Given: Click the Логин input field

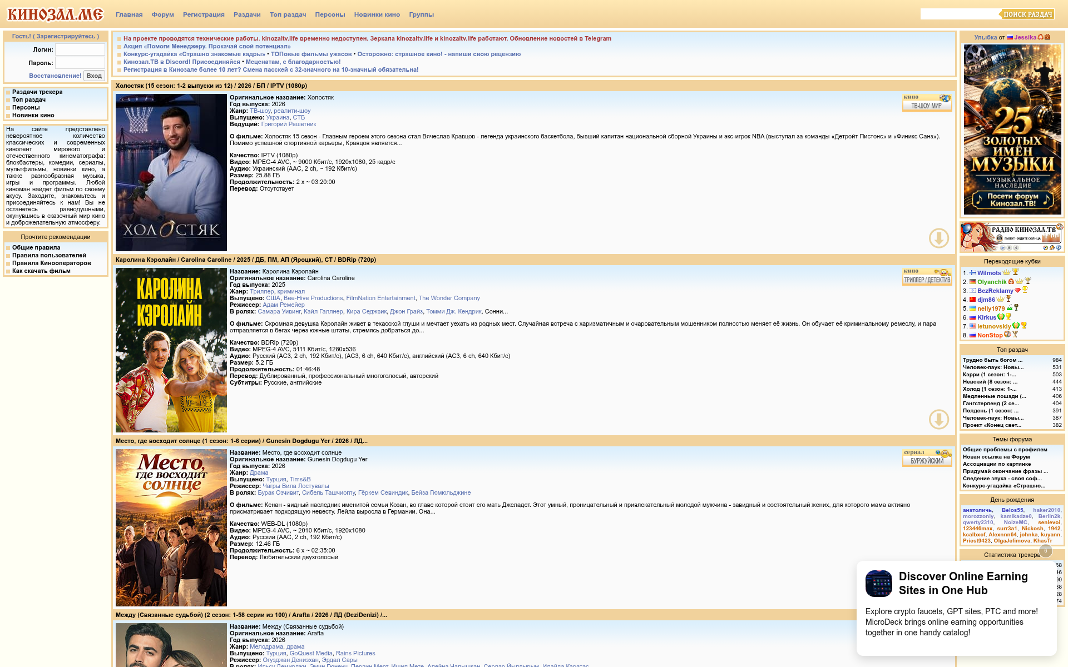Looking at the screenshot, I should click(80, 49).
